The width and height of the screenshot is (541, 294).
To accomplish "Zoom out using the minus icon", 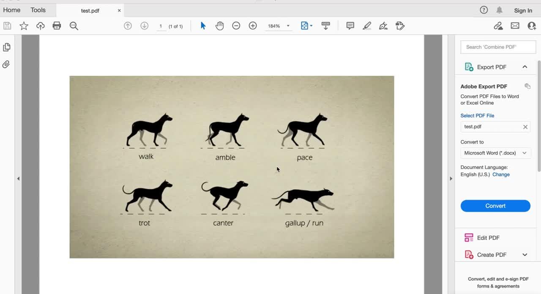I will click(236, 26).
